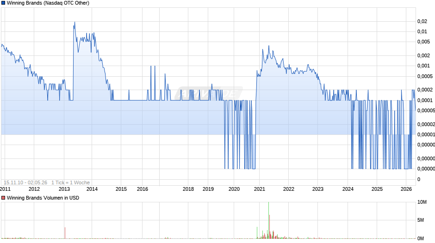Click the 0,02 price axis value
The image size is (435, 243).
pyautogui.click(x=422, y=21)
